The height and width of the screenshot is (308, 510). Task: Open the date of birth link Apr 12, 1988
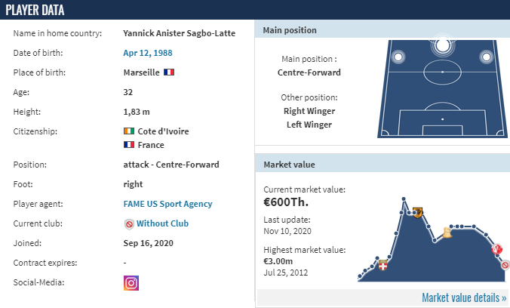148,53
